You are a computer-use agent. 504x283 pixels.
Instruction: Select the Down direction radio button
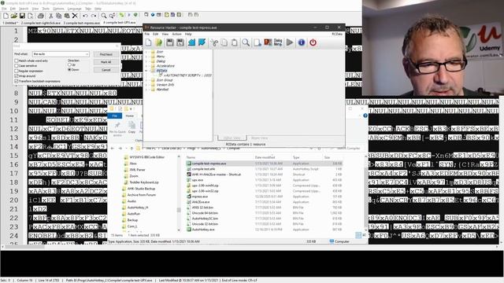pos(69,70)
